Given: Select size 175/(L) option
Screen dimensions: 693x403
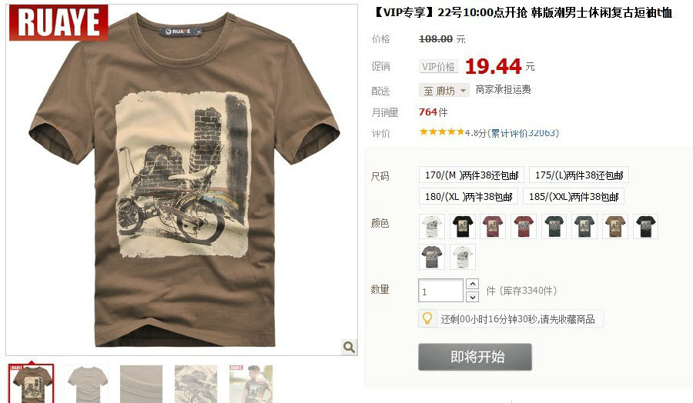Looking at the screenshot, I should point(578,175).
